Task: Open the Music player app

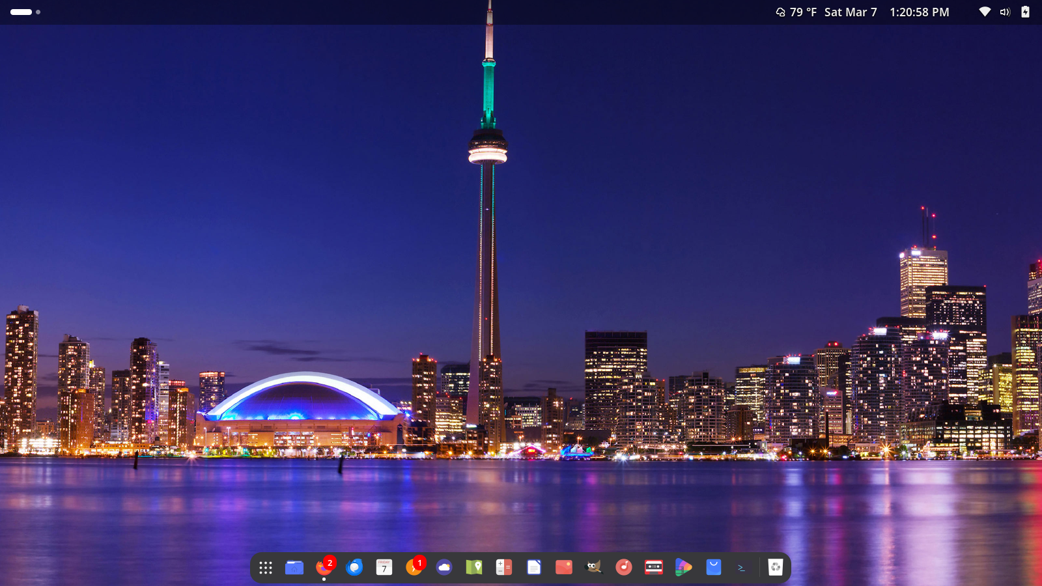Action: click(624, 568)
